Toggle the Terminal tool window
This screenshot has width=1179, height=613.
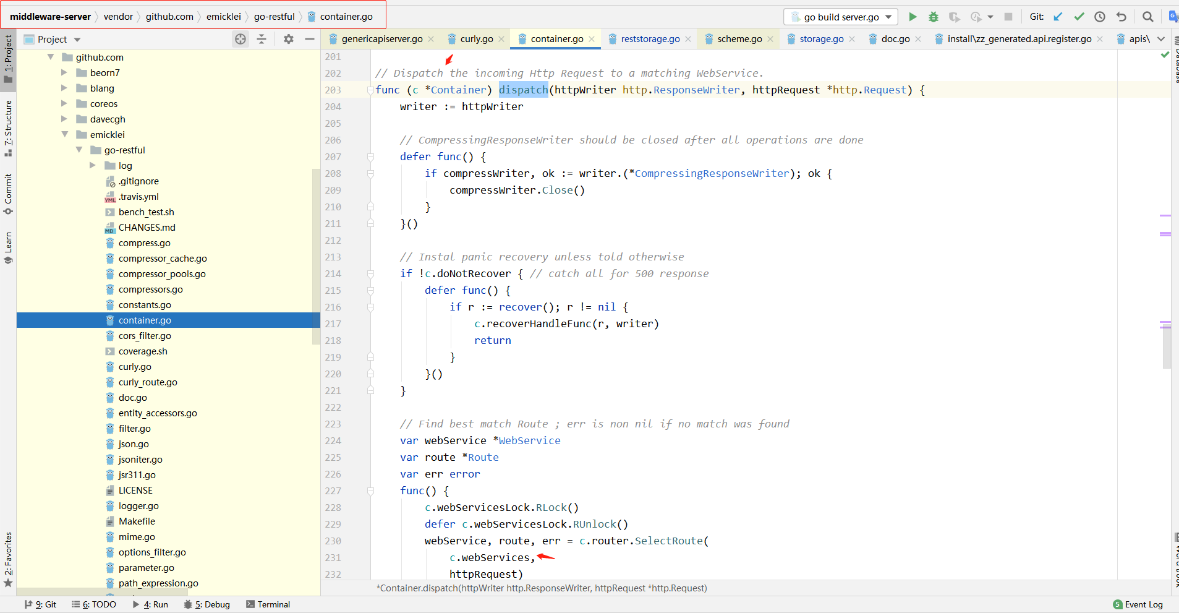(x=268, y=604)
